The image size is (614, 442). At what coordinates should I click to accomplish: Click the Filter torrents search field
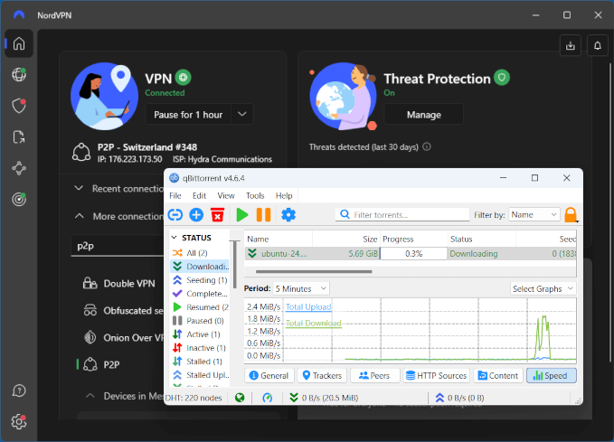coord(402,214)
